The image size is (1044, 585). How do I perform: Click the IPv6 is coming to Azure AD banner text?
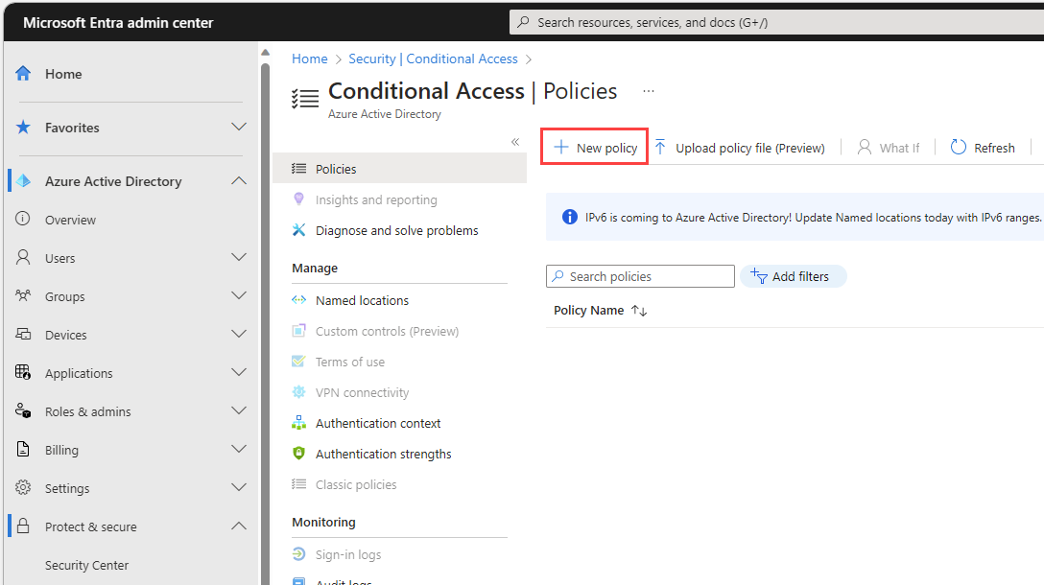[813, 217]
